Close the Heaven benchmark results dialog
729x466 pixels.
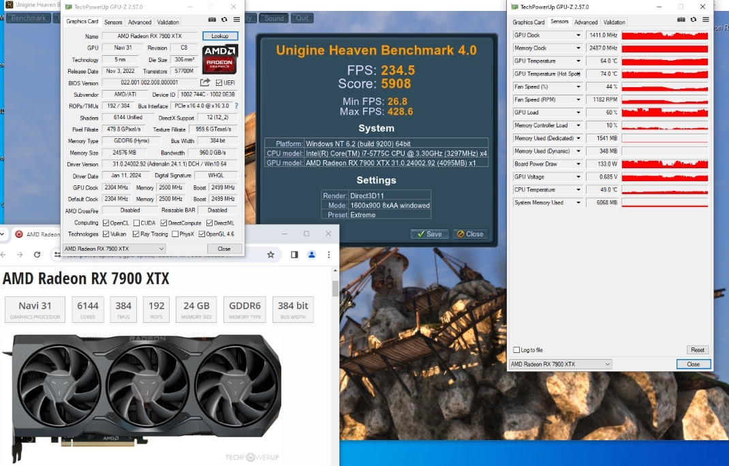click(x=470, y=234)
